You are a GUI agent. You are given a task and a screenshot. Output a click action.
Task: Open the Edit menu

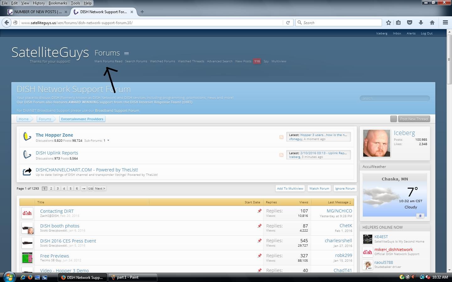point(14,3)
